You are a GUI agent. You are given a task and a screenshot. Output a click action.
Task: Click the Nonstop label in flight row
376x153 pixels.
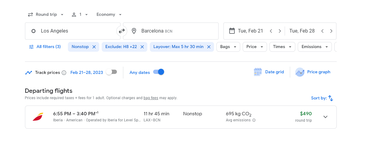click(x=193, y=114)
